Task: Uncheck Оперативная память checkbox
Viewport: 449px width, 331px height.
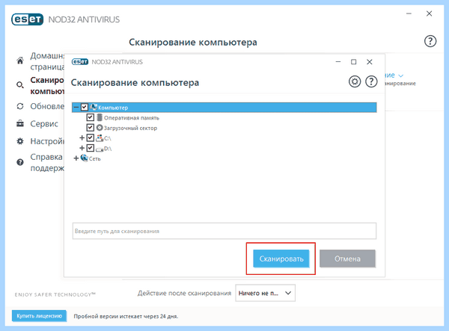Action: tap(91, 117)
